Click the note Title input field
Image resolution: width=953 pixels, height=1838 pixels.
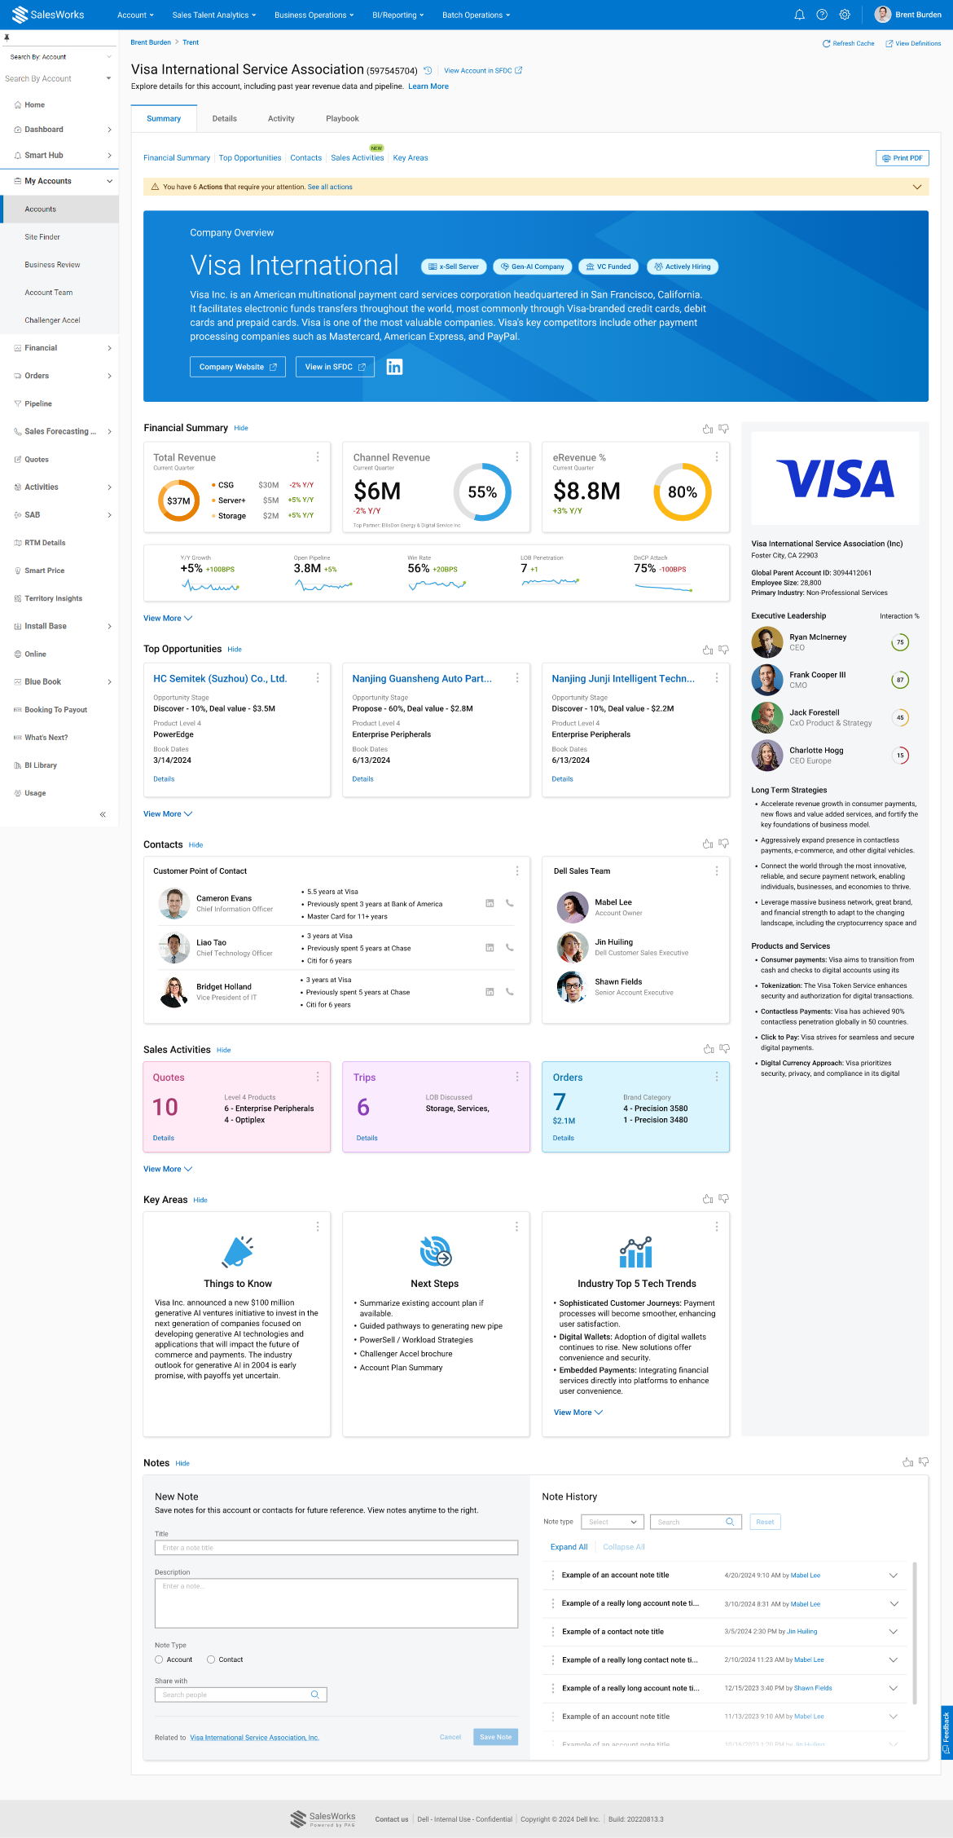pyautogui.click(x=336, y=1548)
